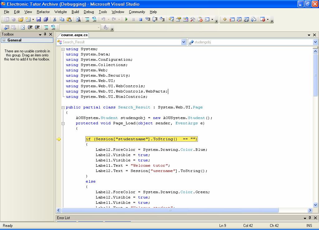Click the Step Out debug icon
Screen dimensions: 319x230
tap(162, 19)
